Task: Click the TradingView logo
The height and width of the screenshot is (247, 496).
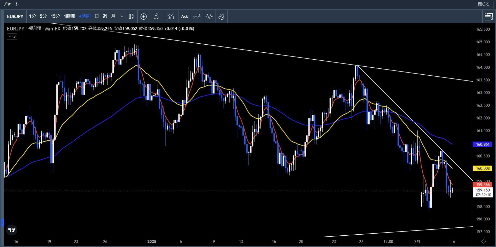Action: pos(12,230)
